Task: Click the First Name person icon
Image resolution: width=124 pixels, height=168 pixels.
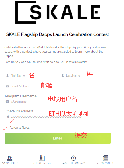Action: (7, 76)
